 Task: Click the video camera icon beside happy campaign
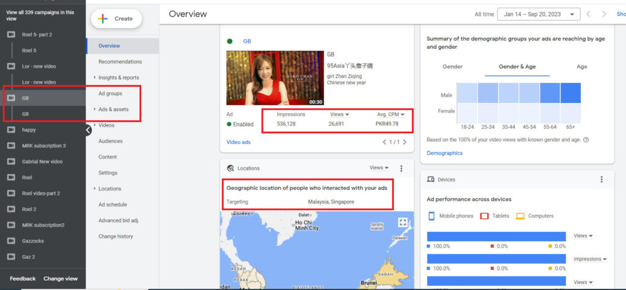coord(10,129)
